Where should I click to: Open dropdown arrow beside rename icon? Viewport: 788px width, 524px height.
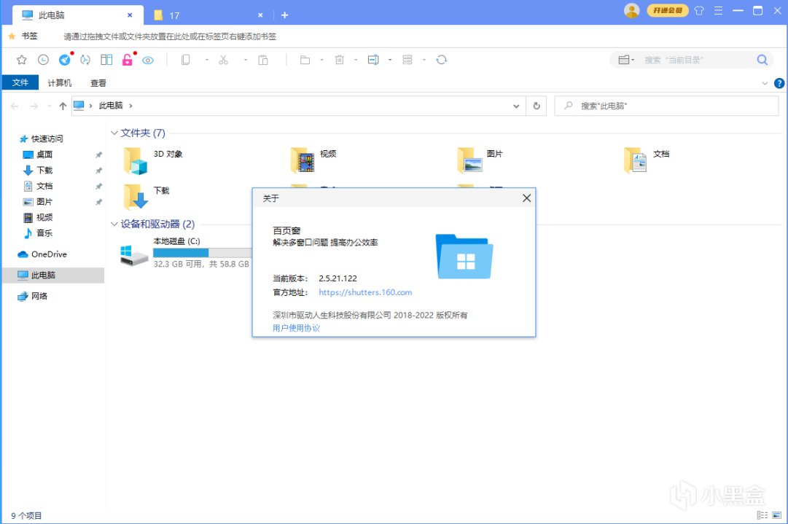390,60
